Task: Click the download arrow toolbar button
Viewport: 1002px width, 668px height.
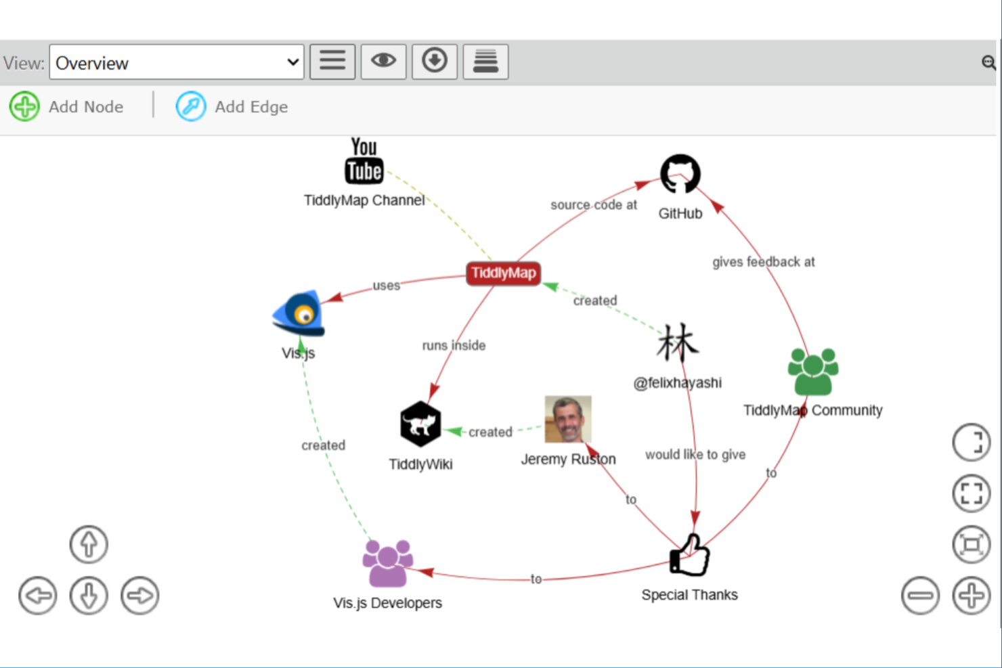Action: [x=435, y=62]
